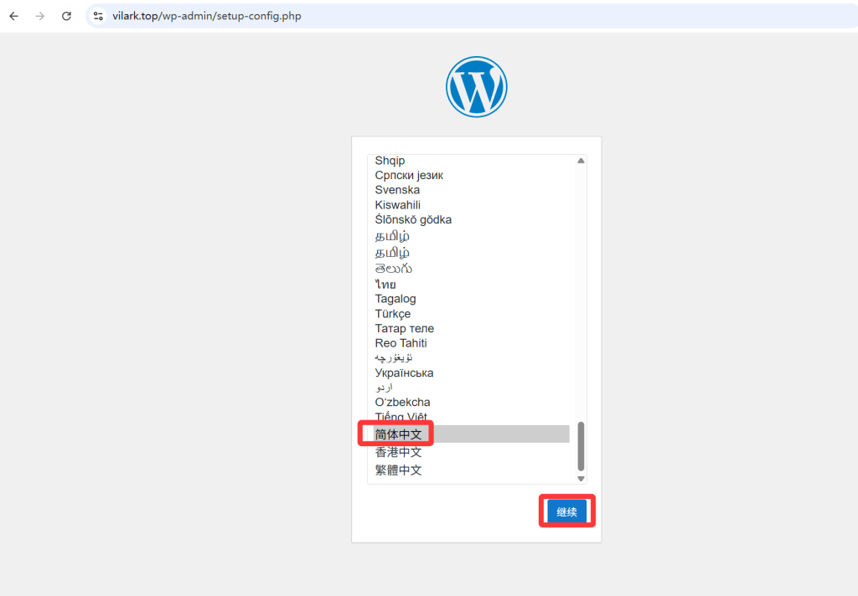Select Türkçe in the language list

click(391, 313)
